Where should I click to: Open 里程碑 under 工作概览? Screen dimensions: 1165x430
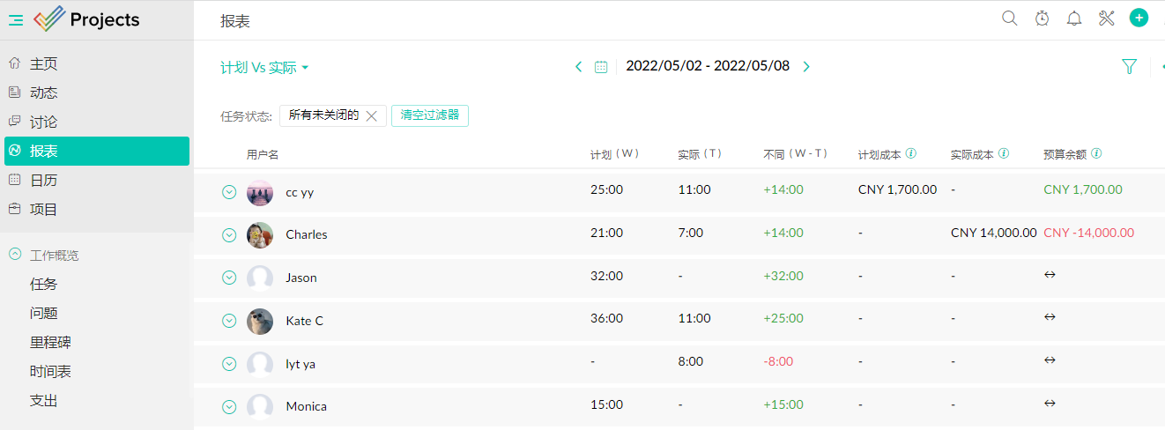(x=50, y=342)
